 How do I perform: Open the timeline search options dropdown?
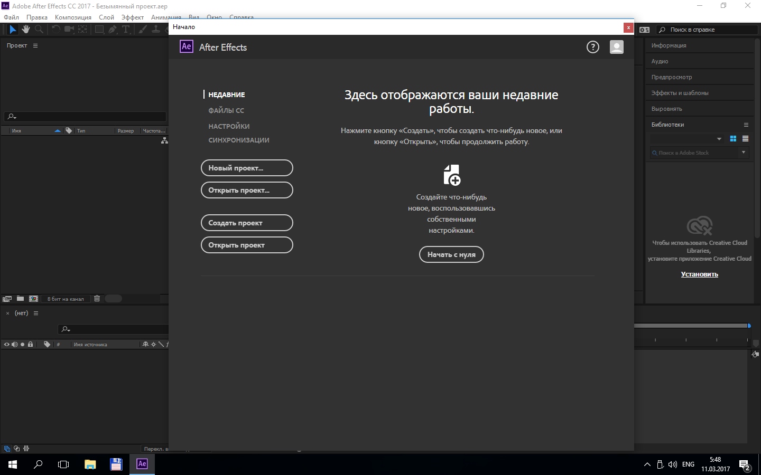(66, 329)
